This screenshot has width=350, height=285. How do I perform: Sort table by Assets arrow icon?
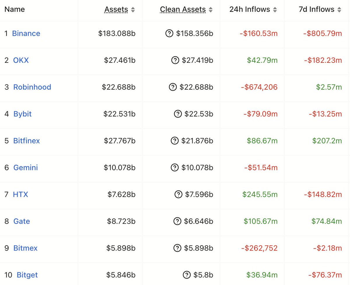coord(133,10)
